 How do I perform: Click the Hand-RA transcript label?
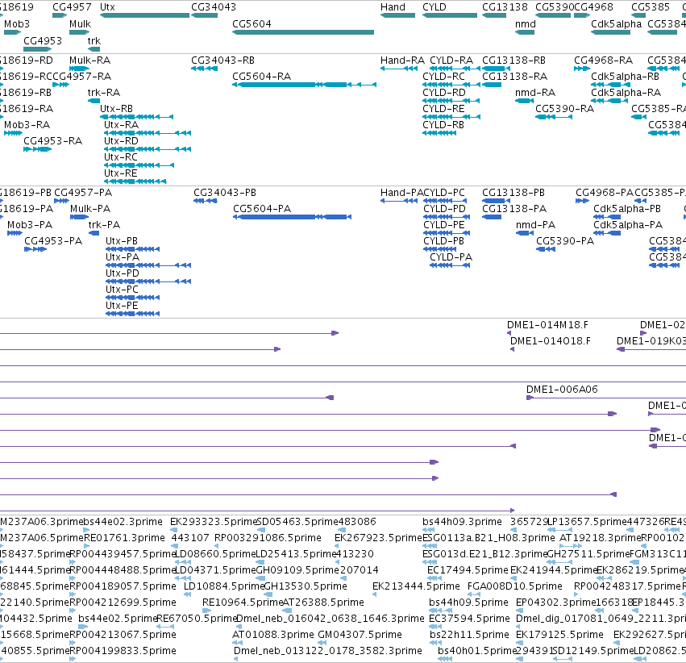click(x=402, y=60)
